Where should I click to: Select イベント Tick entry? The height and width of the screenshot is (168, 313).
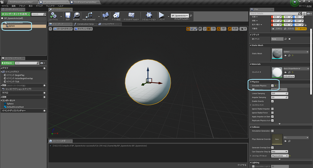[x=13, y=82]
